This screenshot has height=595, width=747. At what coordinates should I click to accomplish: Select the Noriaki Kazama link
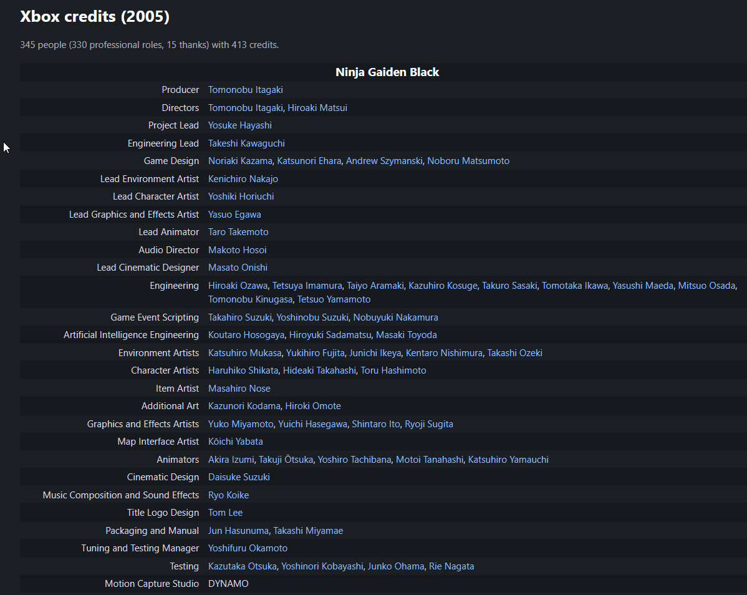pyautogui.click(x=240, y=161)
